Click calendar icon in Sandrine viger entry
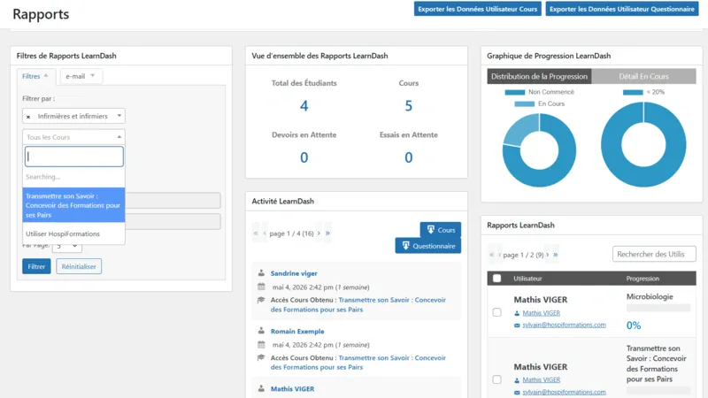This screenshot has width=708, height=398. pyautogui.click(x=261, y=287)
